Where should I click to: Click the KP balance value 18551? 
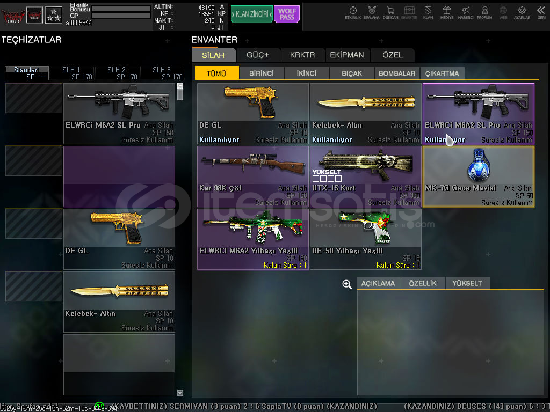click(x=206, y=13)
